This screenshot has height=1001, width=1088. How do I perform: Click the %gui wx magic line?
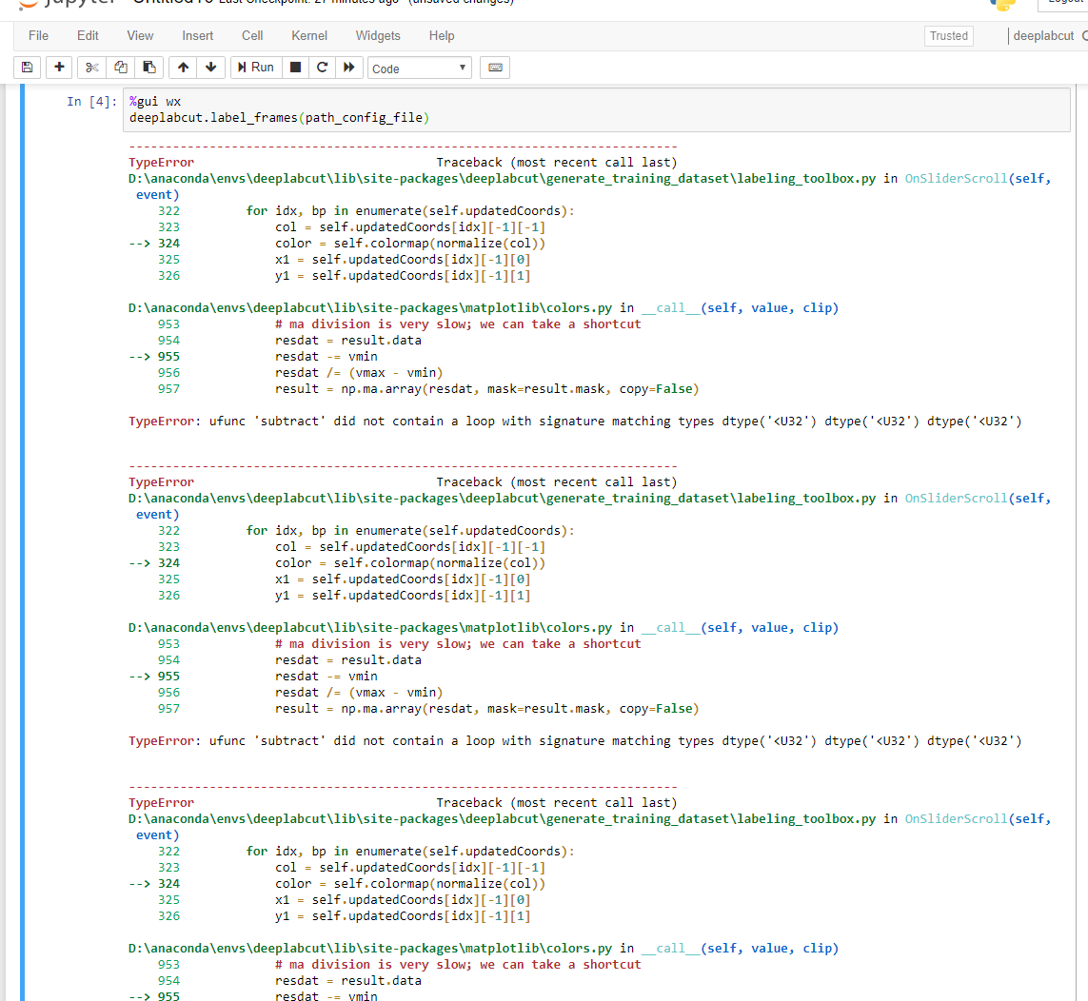point(155,101)
